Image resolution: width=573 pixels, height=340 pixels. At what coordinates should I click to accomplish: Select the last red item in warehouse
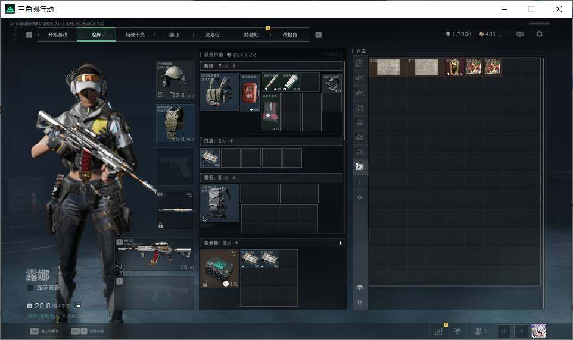(492, 67)
